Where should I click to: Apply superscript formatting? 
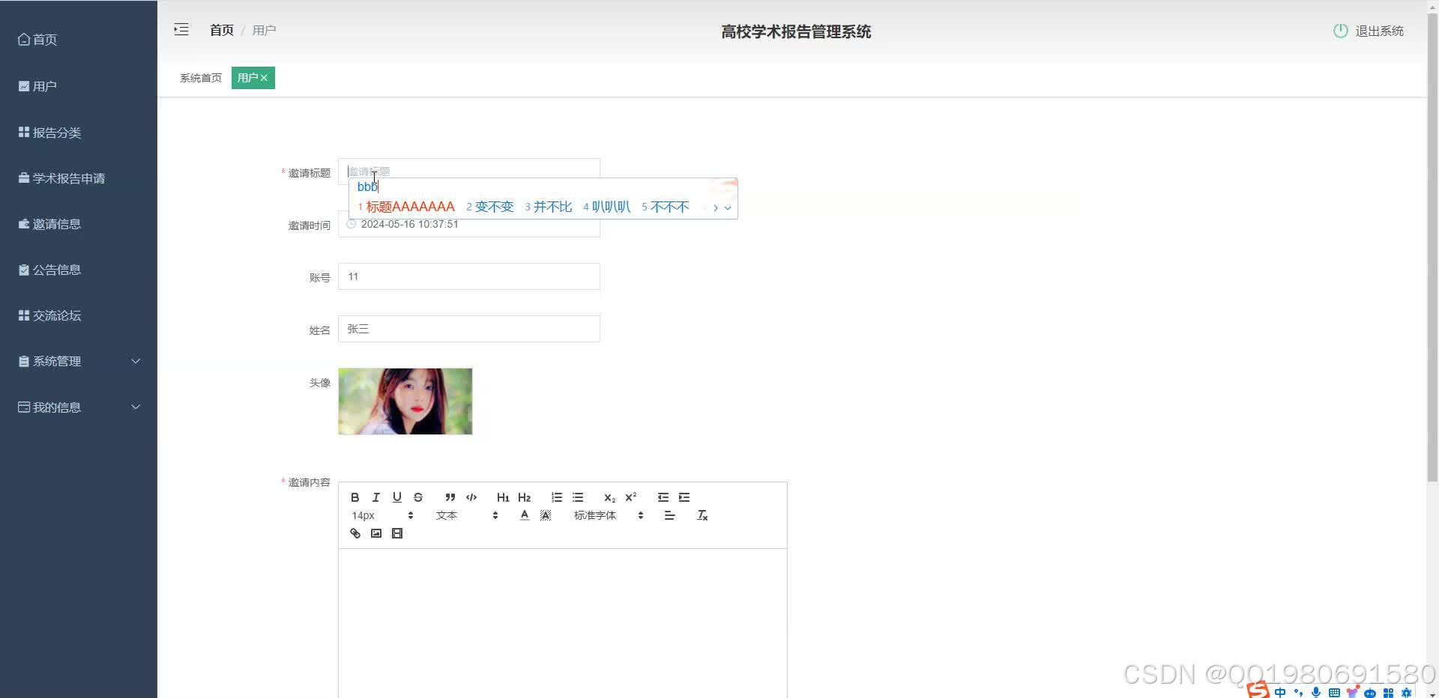coord(630,497)
